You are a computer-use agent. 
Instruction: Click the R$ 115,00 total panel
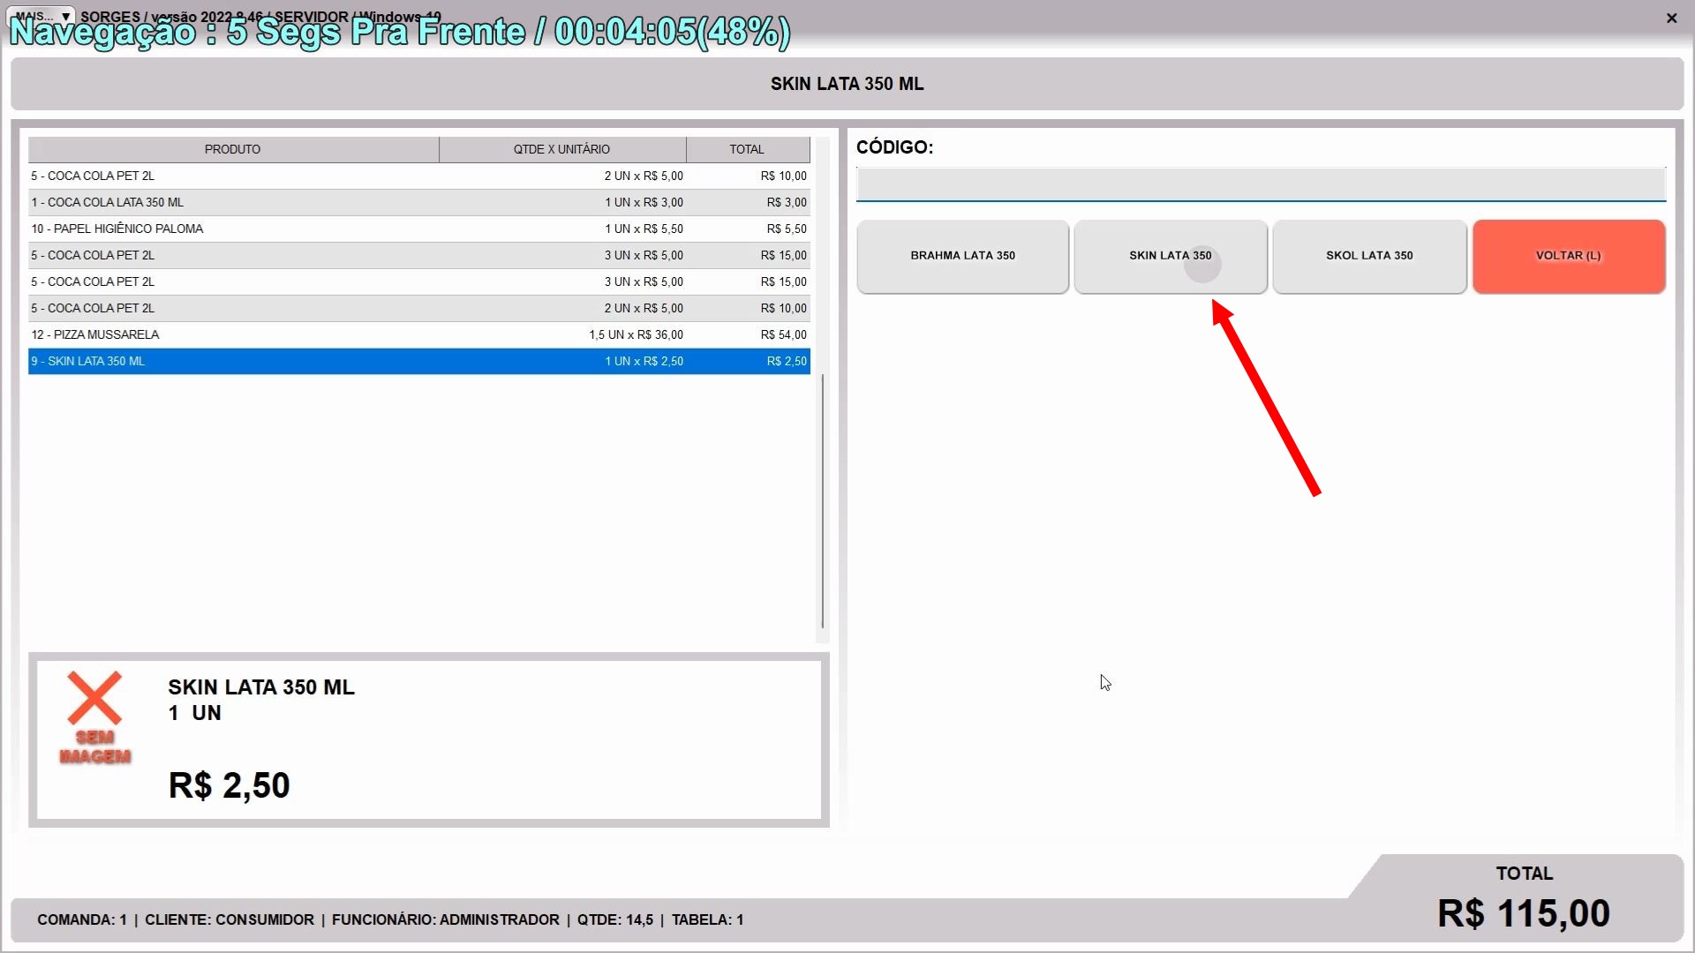coord(1523,912)
